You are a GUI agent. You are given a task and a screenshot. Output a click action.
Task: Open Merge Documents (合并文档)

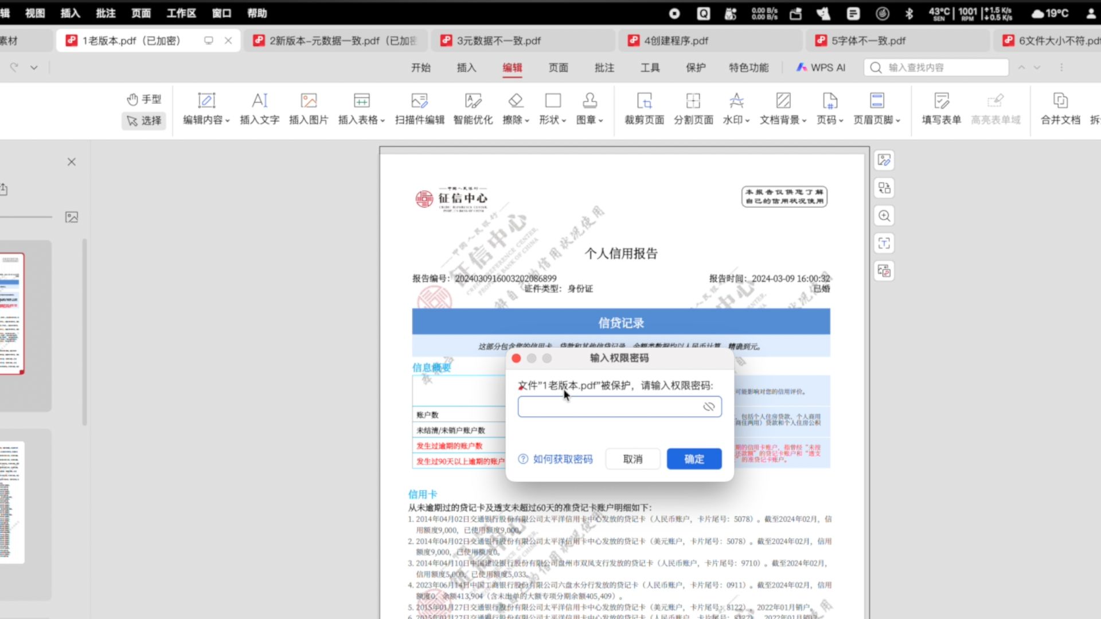[x=1060, y=108]
